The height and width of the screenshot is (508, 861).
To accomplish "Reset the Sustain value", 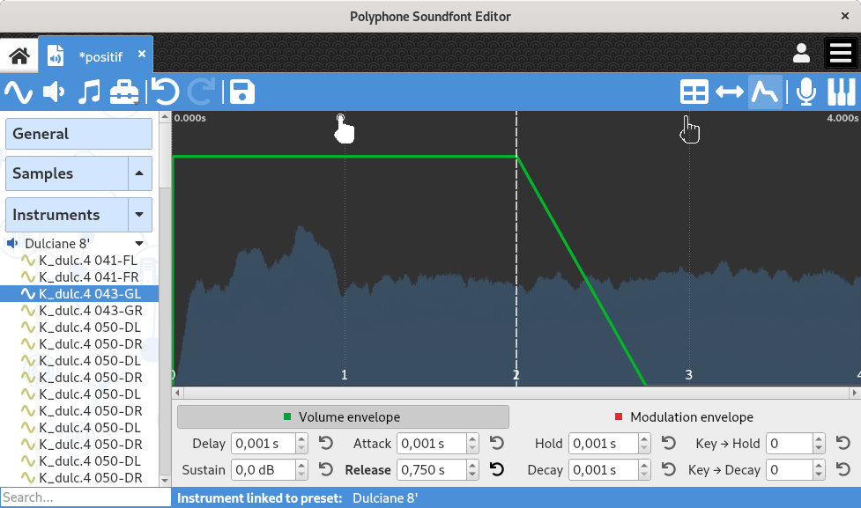I will pos(325,469).
